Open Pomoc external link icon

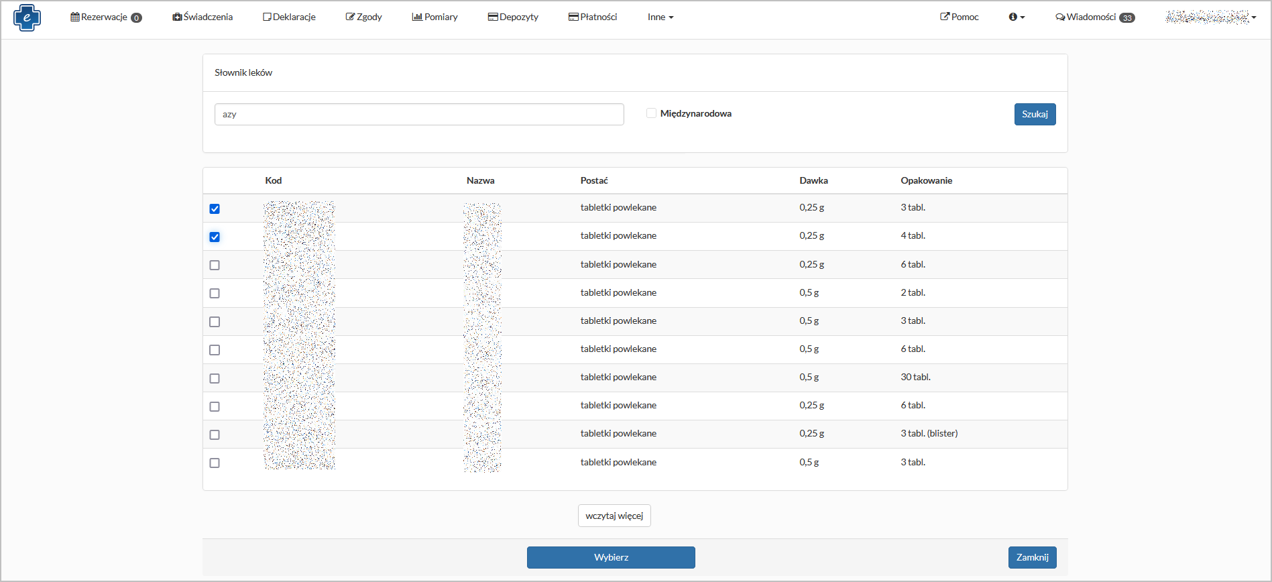coord(945,17)
